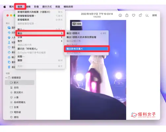Open the Duplicates sidebar icon
The height and width of the screenshot is (132, 166).
click(9, 62)
